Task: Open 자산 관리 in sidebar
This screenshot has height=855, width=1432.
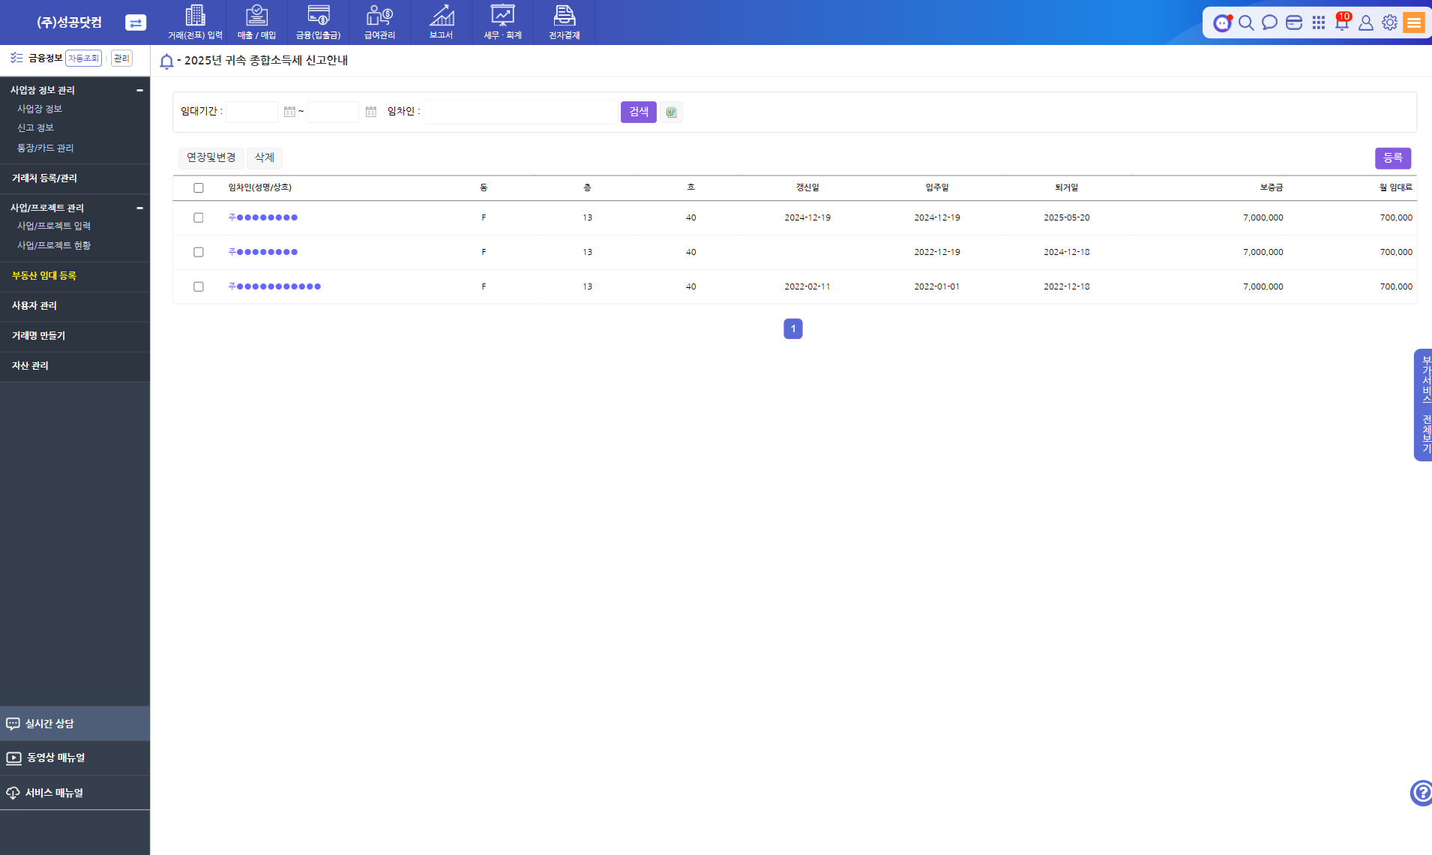Action: pos(30,366)
